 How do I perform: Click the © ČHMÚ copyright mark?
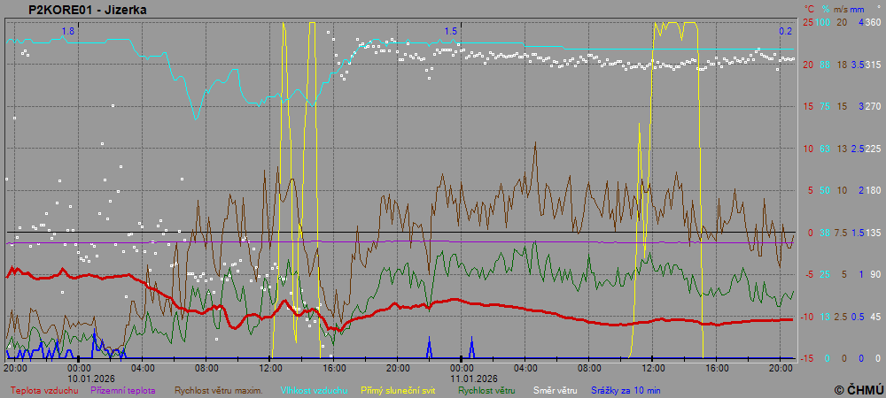pyautogui.click(x=859, y=389)
